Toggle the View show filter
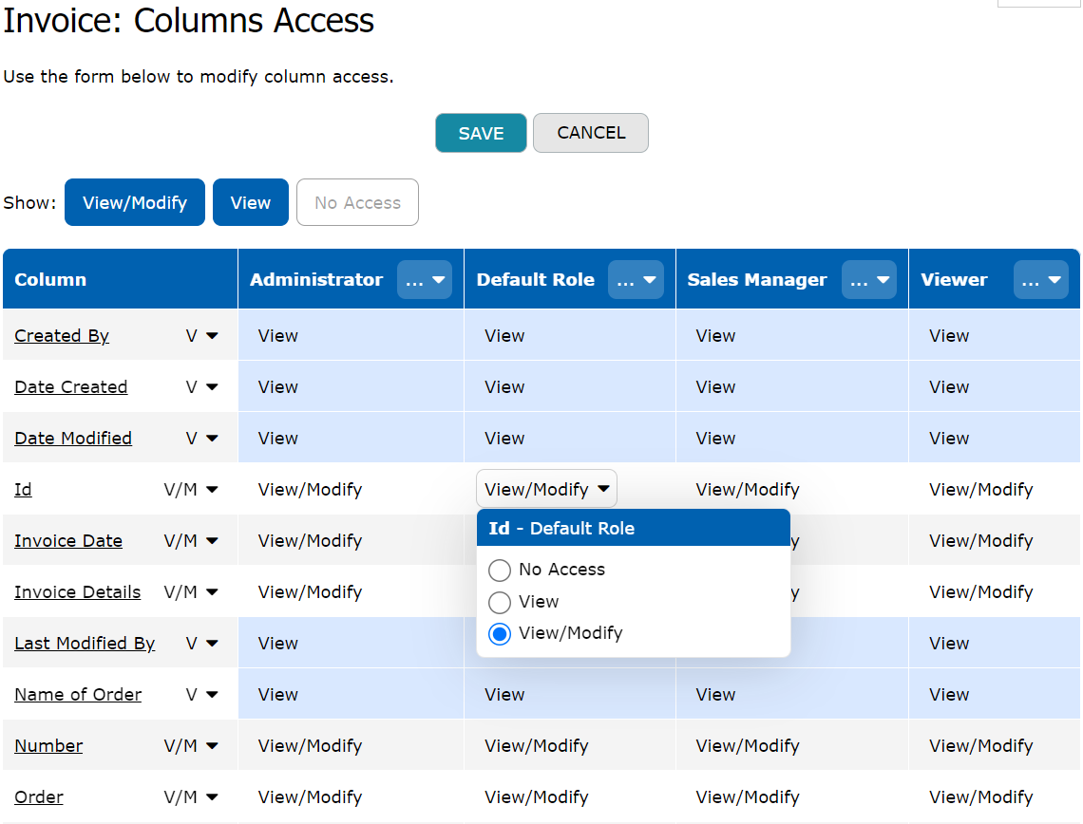This screenshot has height=824, width=1083. (x=251, y=202)
